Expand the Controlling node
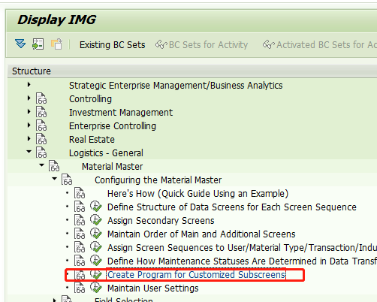This screenshot has width=377, height=302. pos(29,98)
